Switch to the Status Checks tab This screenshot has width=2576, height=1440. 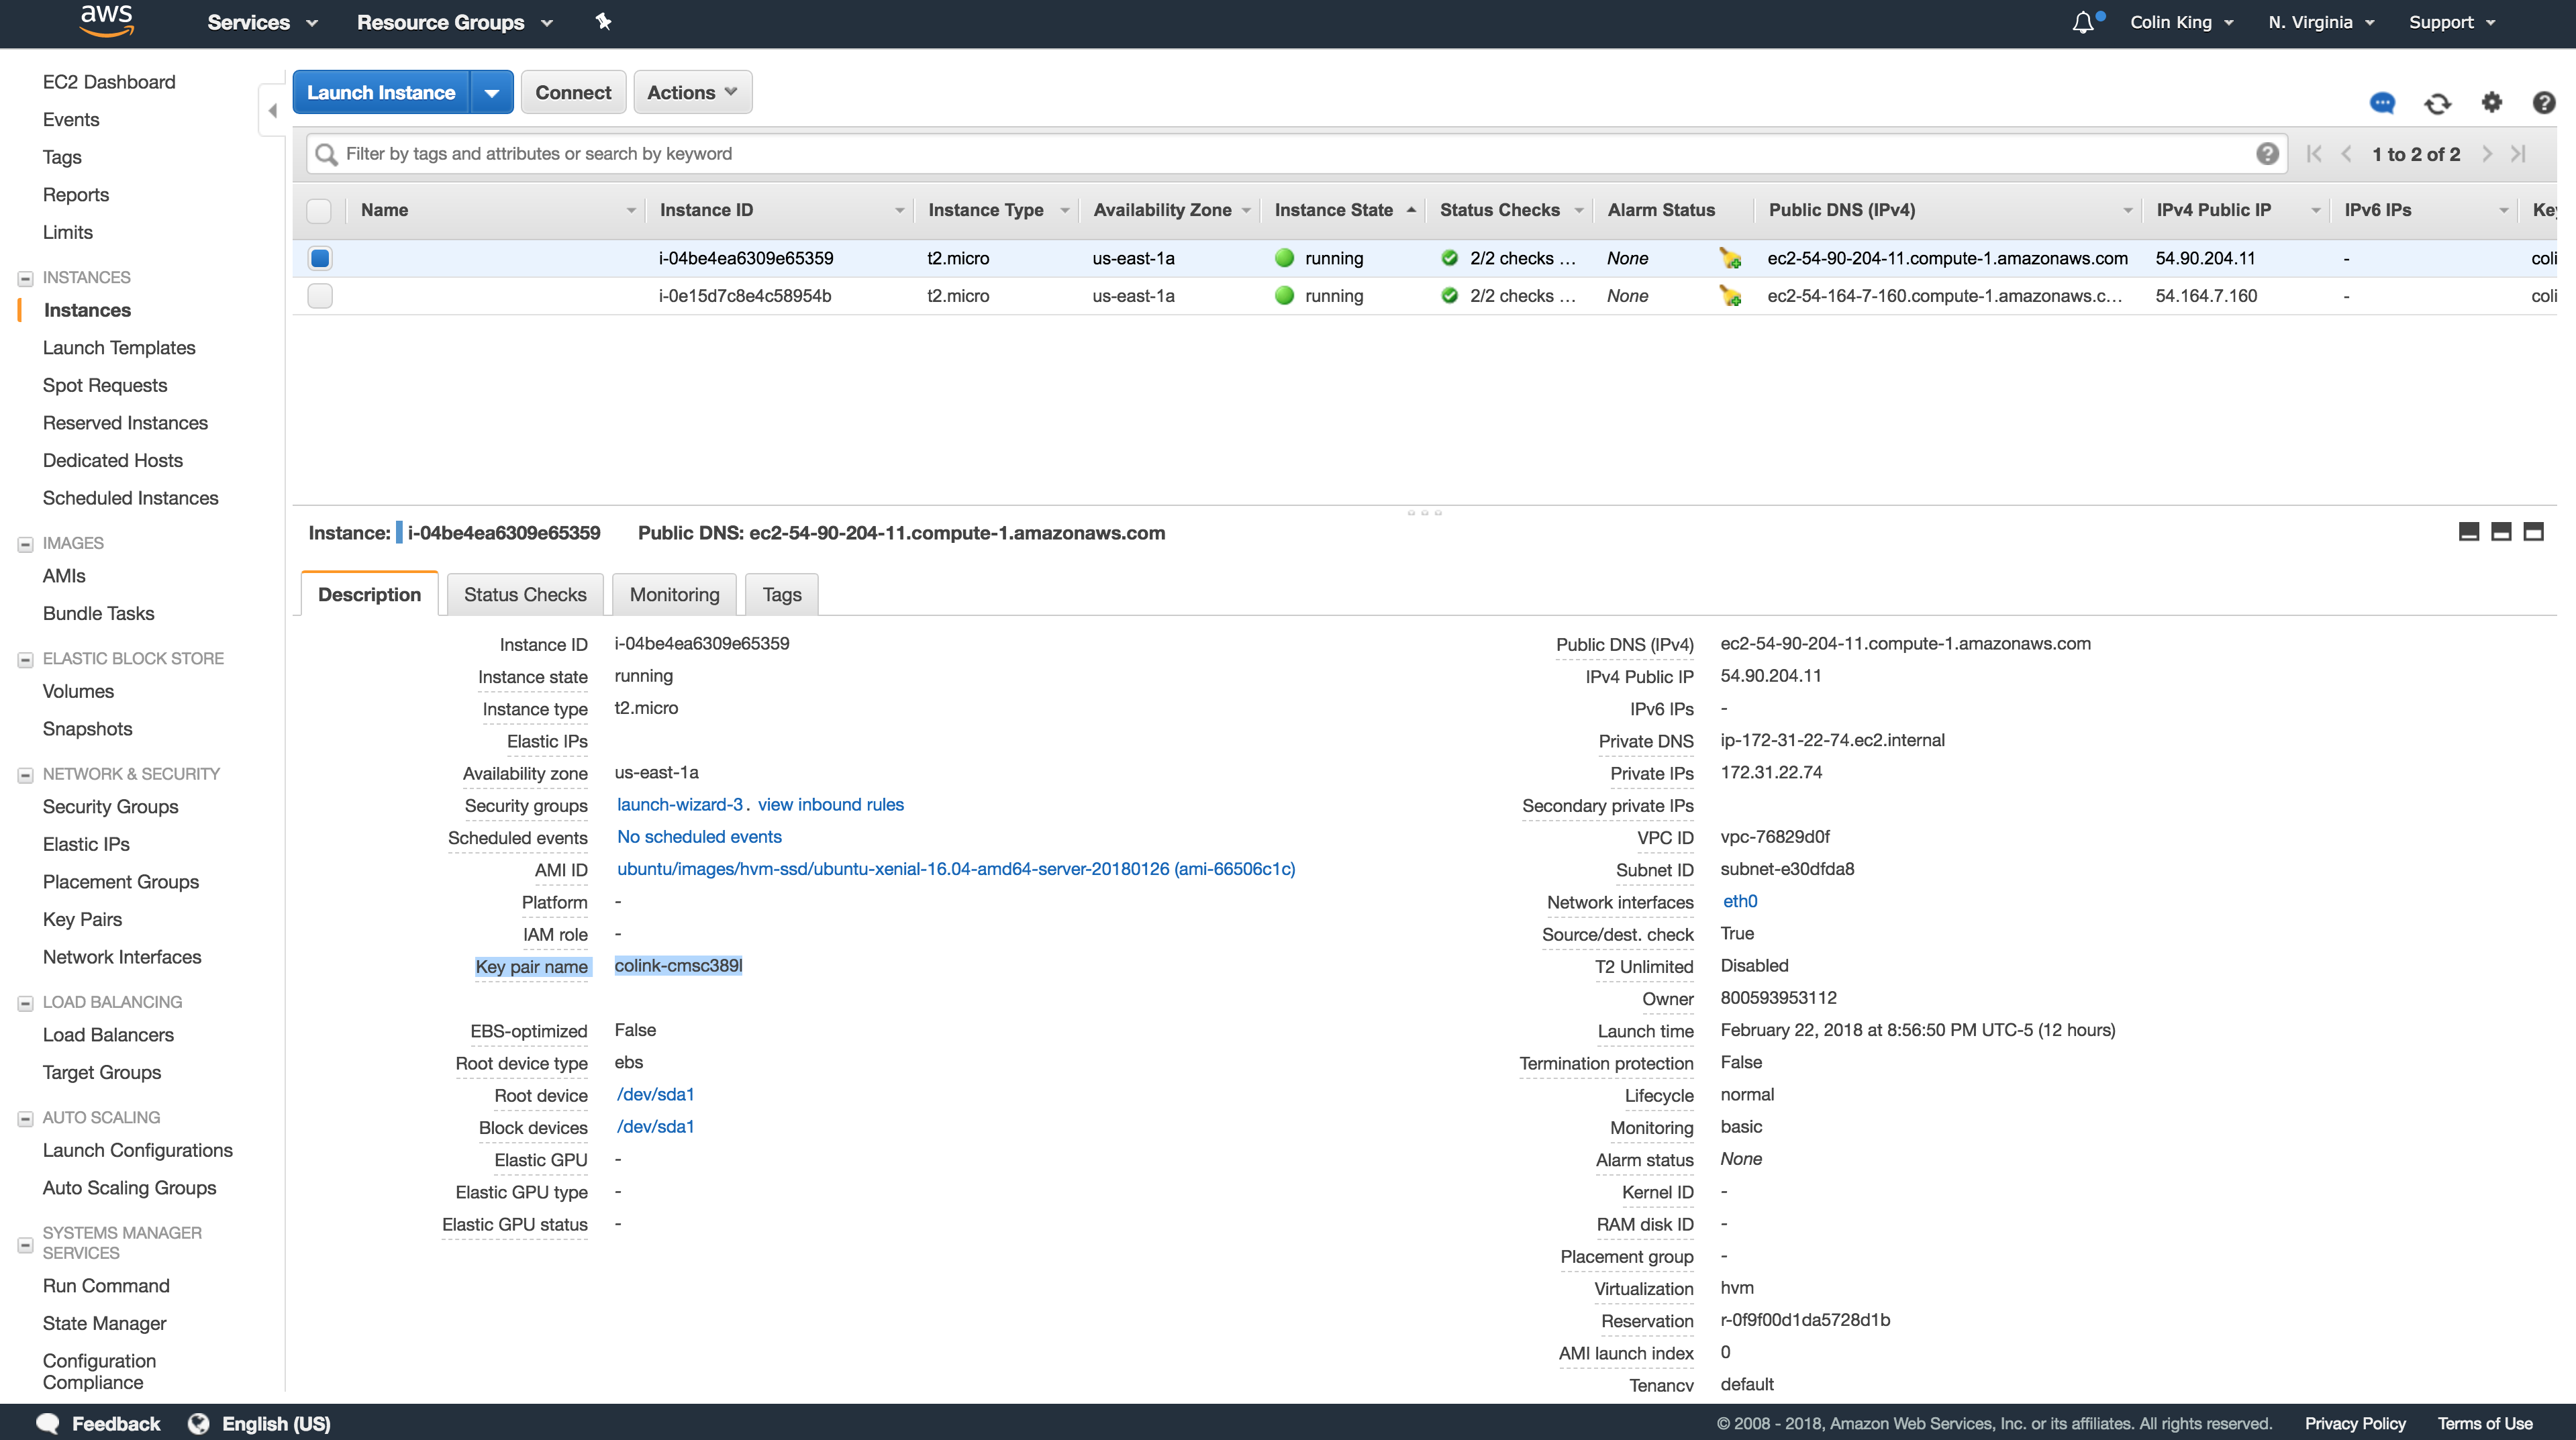pos(524,594)
